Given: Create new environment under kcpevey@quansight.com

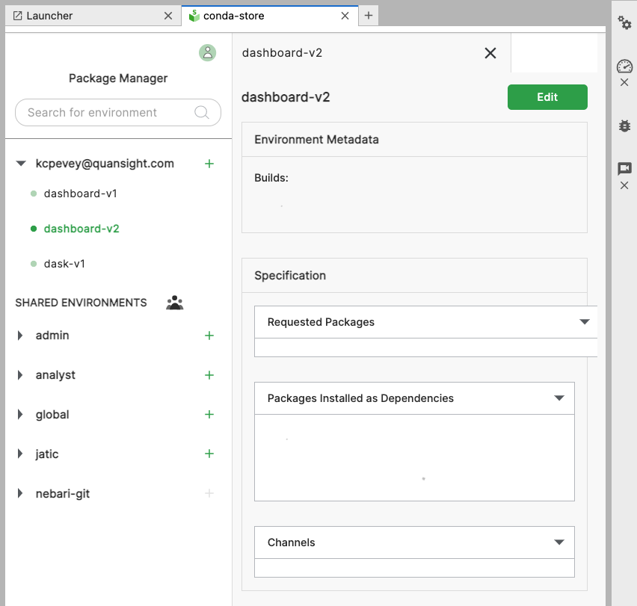Looking at the screenshot, I should pyautogui.click(x=209, y=163).
